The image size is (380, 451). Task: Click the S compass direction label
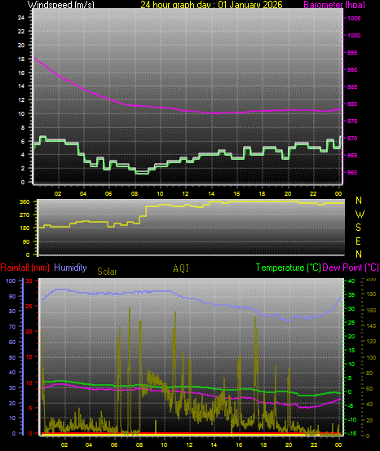click(x=359, y=228)
